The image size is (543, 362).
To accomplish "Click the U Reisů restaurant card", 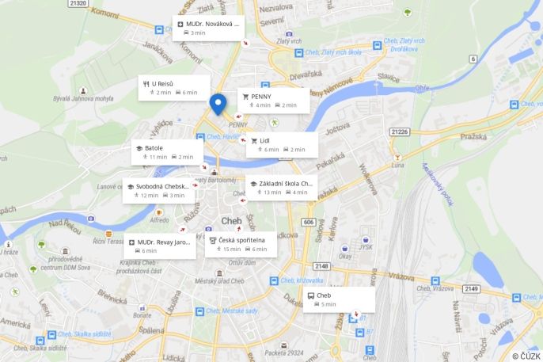I will (x=174, y=88).
